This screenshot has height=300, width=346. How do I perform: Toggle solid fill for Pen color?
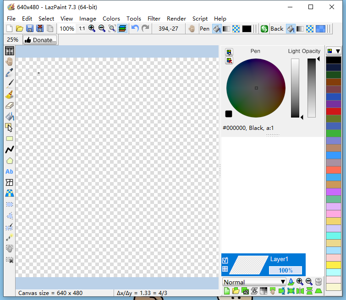217,29
